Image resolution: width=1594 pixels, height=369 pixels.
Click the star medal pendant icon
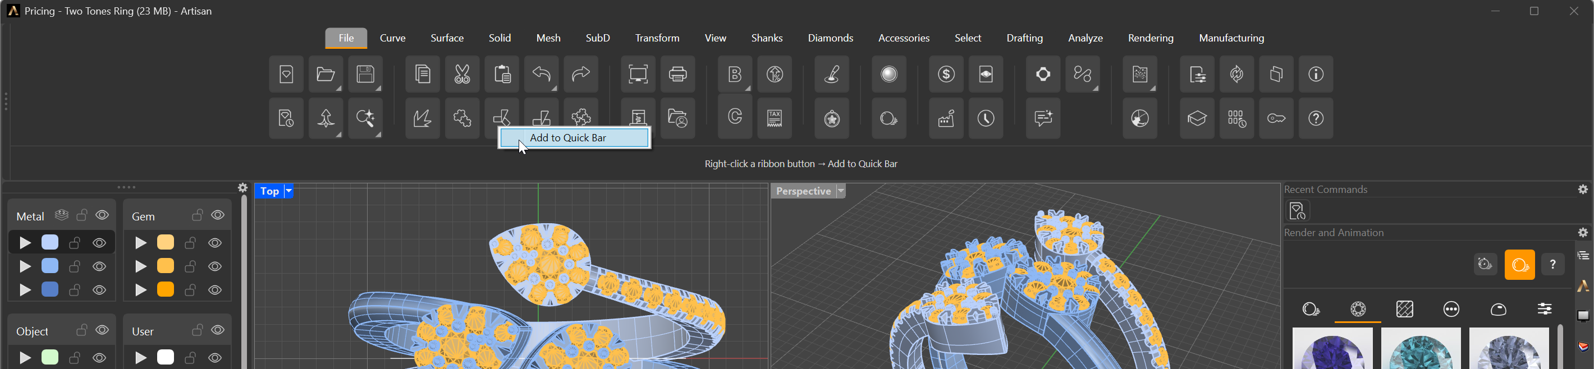click(832, 117)
